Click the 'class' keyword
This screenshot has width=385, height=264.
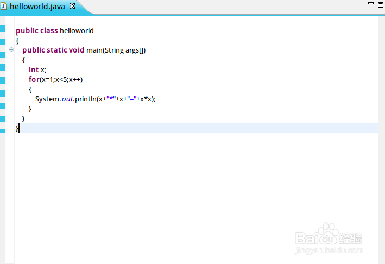49,31
